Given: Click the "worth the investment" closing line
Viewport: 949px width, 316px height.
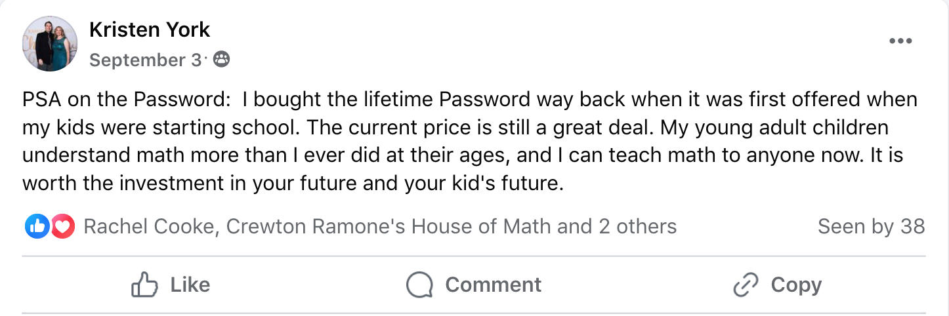Looking at the screenshot, I should point(293,184).
